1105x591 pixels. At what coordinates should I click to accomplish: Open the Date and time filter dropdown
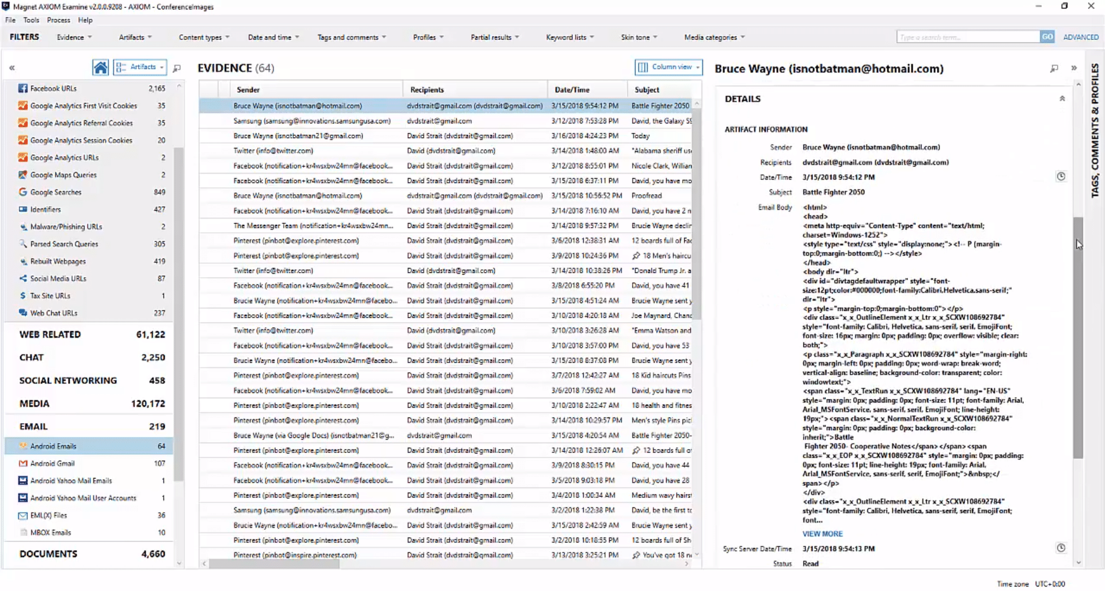point(274,37)
